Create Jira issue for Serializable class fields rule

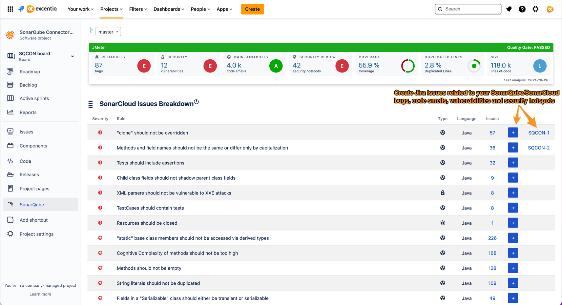pos(513,298)
